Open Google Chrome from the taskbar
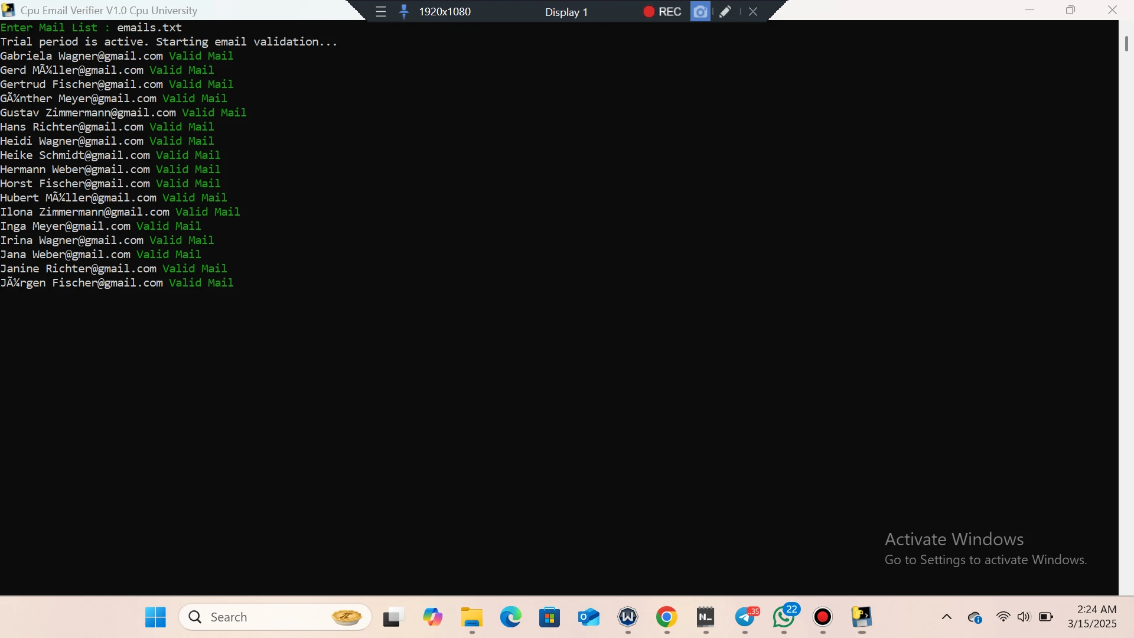 coord(666,617)
